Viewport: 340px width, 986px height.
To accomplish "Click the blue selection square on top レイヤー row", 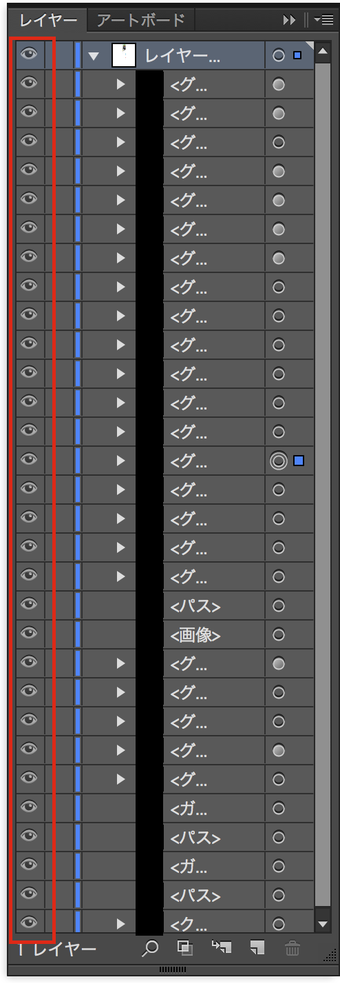I will [297, 55].
